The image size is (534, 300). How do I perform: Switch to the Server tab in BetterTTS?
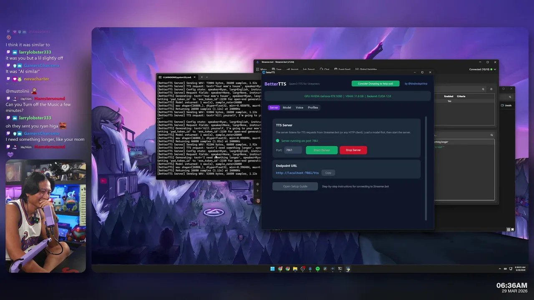(x=274, y=107)
